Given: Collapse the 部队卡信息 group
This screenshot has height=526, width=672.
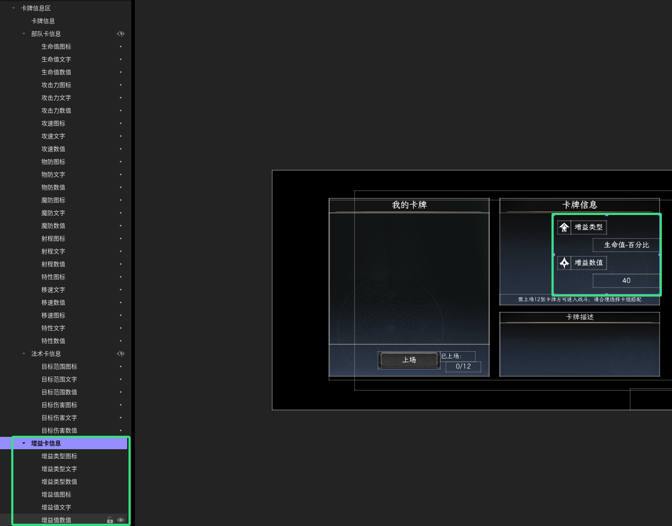Looking at the screenshot, I should click(24, 34).
